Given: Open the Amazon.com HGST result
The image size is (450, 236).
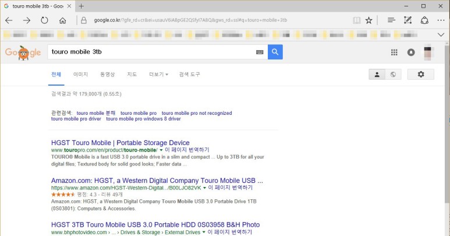Looking at the screenshot, I should 157,181.
